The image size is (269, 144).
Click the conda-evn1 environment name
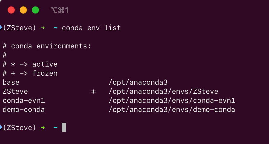pos(24,100)
